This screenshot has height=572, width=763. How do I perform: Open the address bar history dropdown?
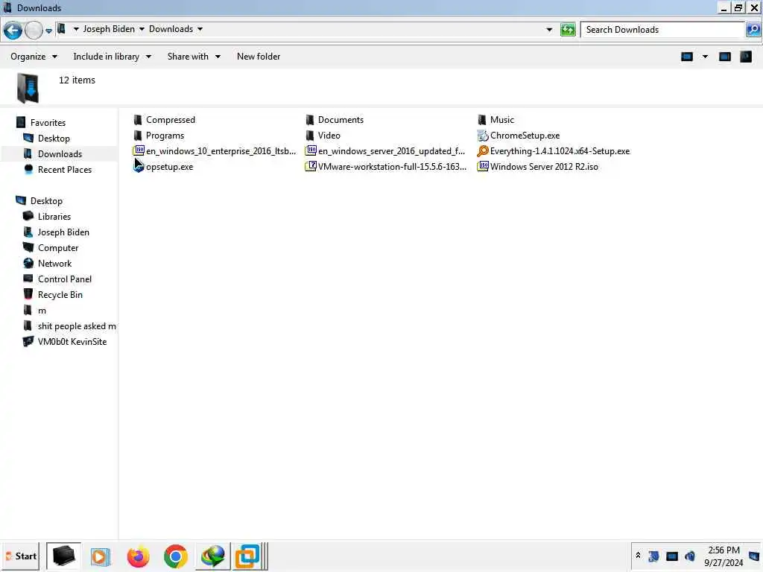(x=549, y=30)
